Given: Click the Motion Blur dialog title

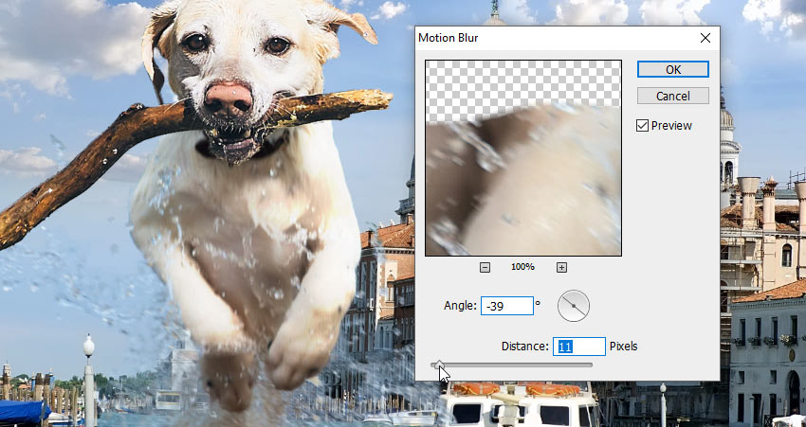Looking at the screenshot, I should coord(449,38).
